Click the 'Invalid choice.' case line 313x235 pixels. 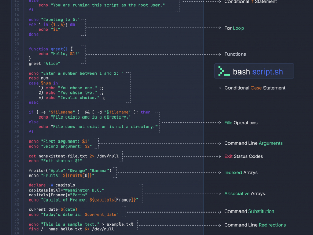point(72,98)
